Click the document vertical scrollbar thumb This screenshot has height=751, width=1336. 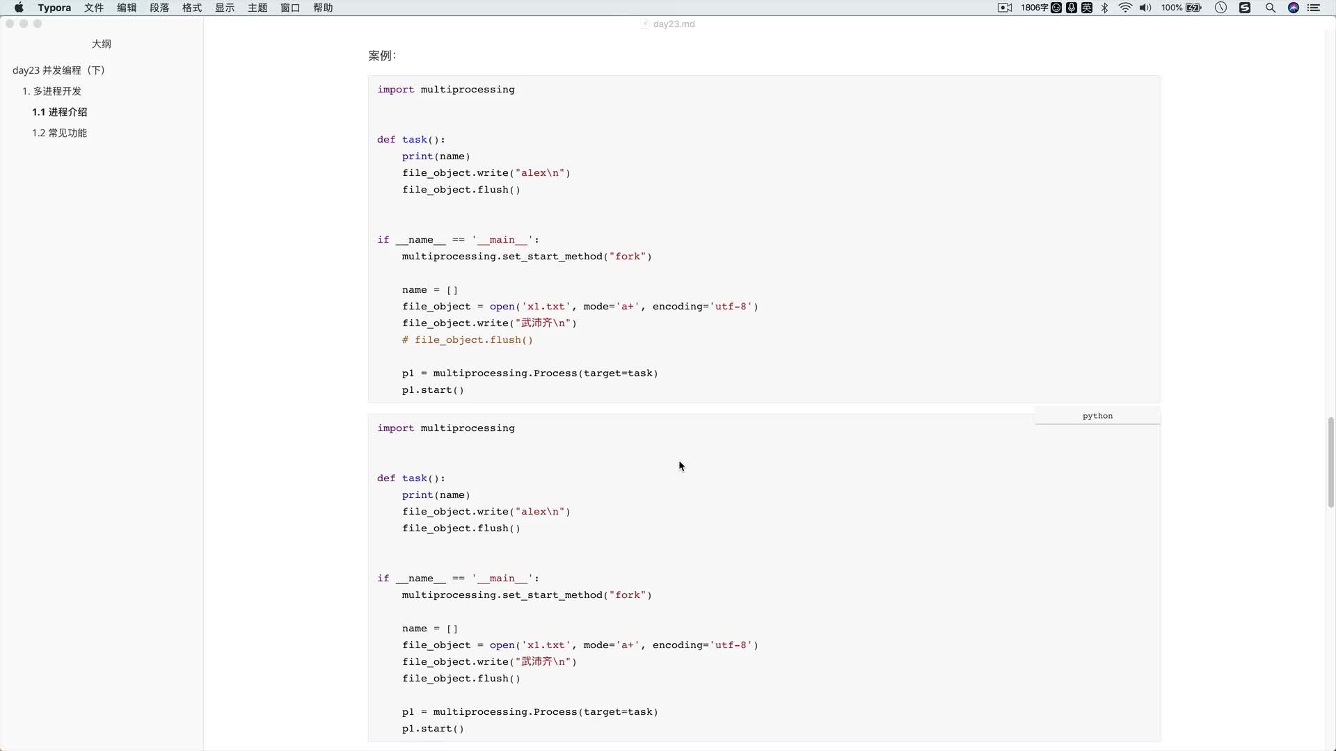tap(1330, 462)
